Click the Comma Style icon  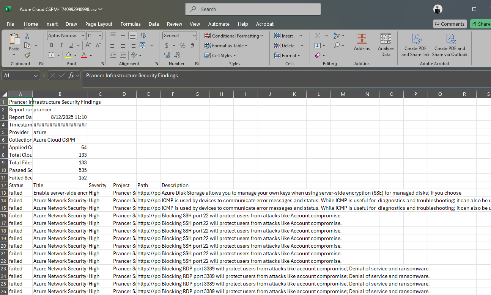(192, 45)
